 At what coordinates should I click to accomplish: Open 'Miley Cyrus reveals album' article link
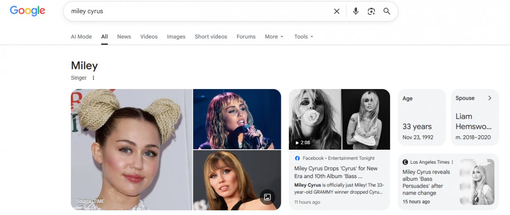pyautogui.click(x=426, y=182)
